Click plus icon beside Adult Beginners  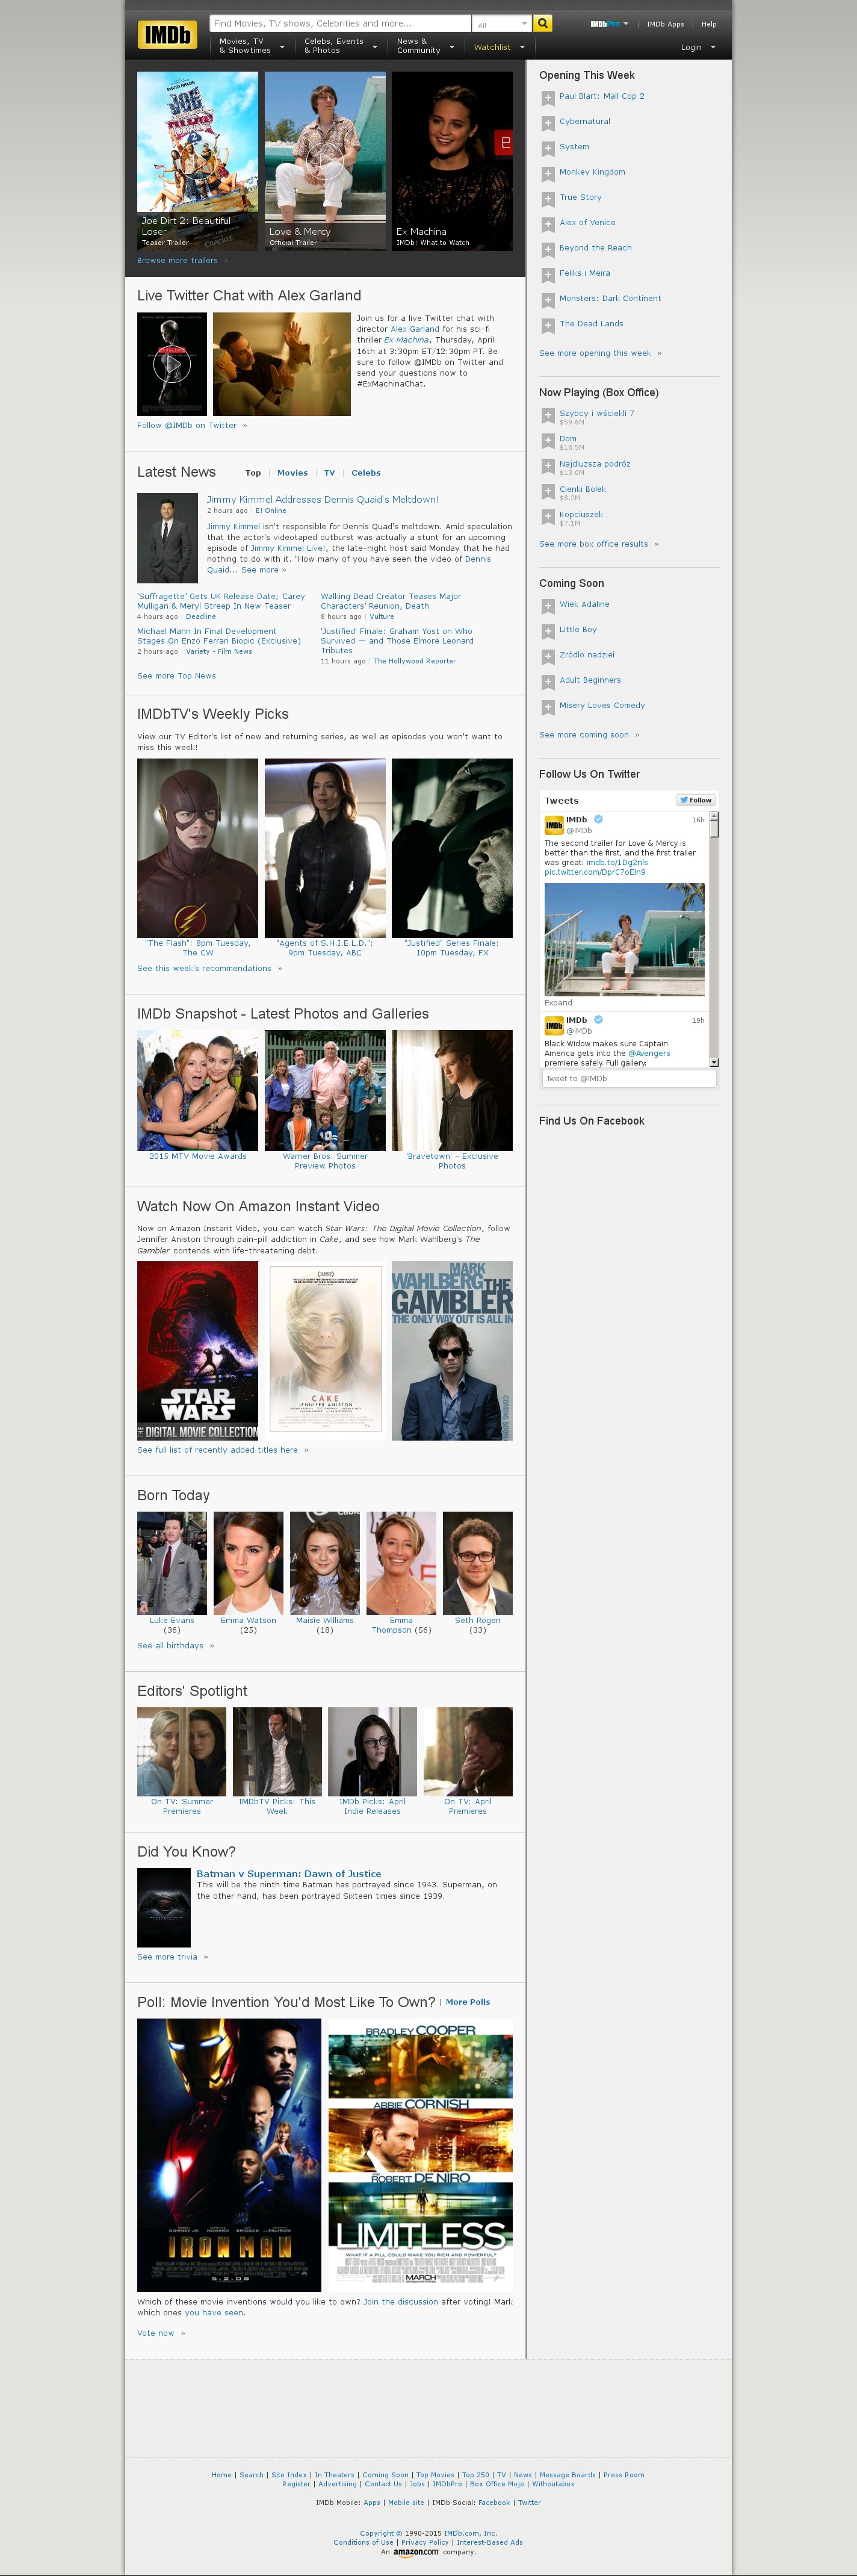pos(548,682)
